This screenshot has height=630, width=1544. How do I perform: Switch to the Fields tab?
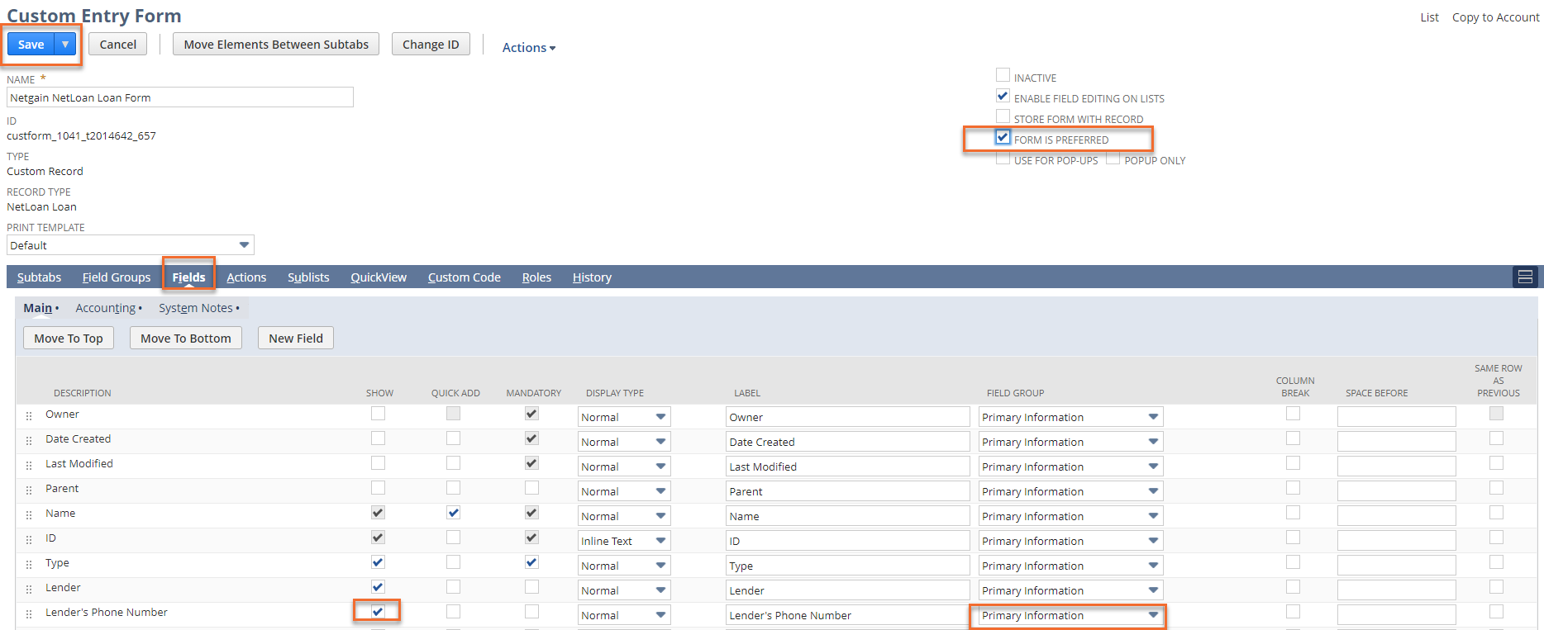(188, 277)
